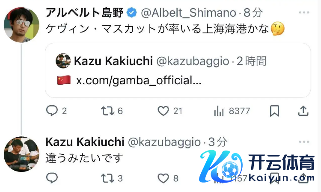321x192 pixels.
Task: Open the quoted Kazu Kakiuchi tweet card
Action: coord(178,70)
